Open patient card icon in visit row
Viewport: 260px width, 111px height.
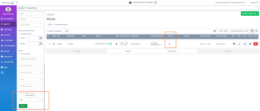coord(245,44)
